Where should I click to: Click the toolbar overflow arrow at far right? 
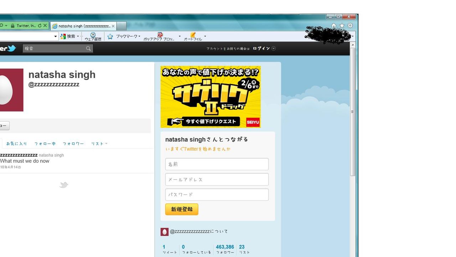(x=353, y=36)
